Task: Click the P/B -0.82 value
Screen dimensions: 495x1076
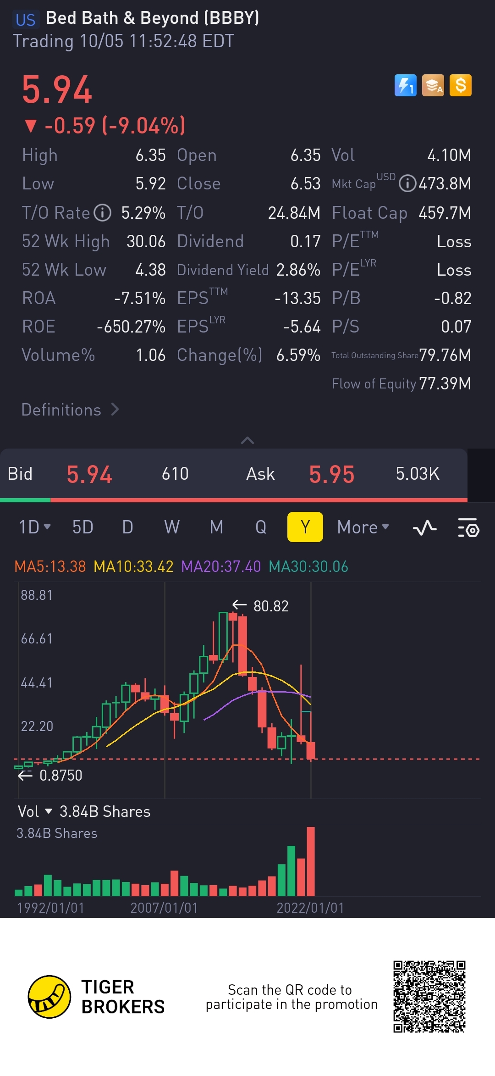Action: coord(453,298)
